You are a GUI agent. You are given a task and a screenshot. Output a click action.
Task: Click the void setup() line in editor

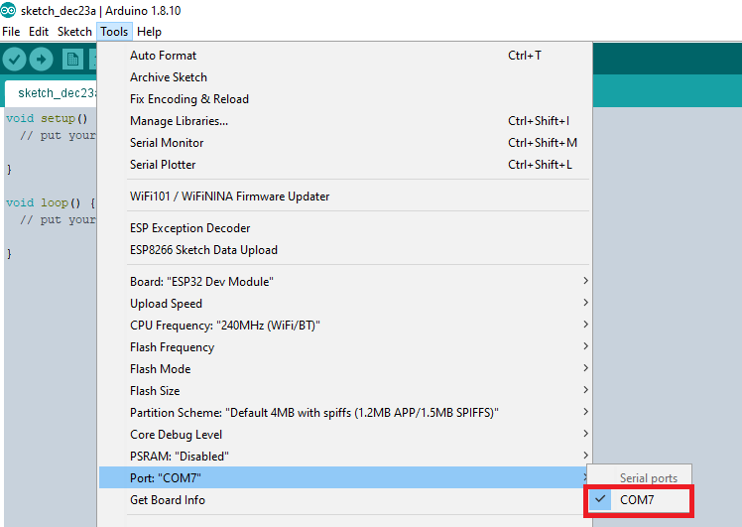click(x=47, y=118)
